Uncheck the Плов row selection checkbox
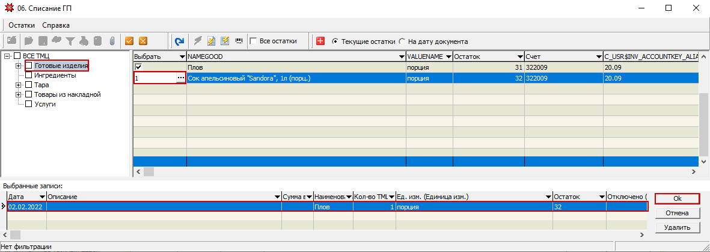Viewport: 710px width, 252px height. click(x=139, y=67)
